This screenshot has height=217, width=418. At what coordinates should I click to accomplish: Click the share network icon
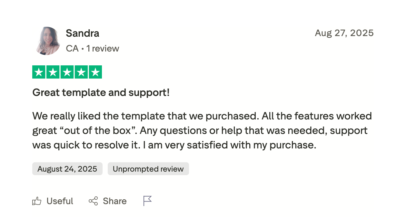click(x=93, y=201)
